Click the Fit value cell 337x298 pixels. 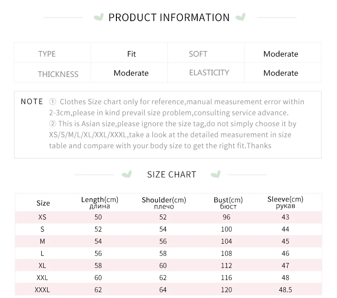131,54
